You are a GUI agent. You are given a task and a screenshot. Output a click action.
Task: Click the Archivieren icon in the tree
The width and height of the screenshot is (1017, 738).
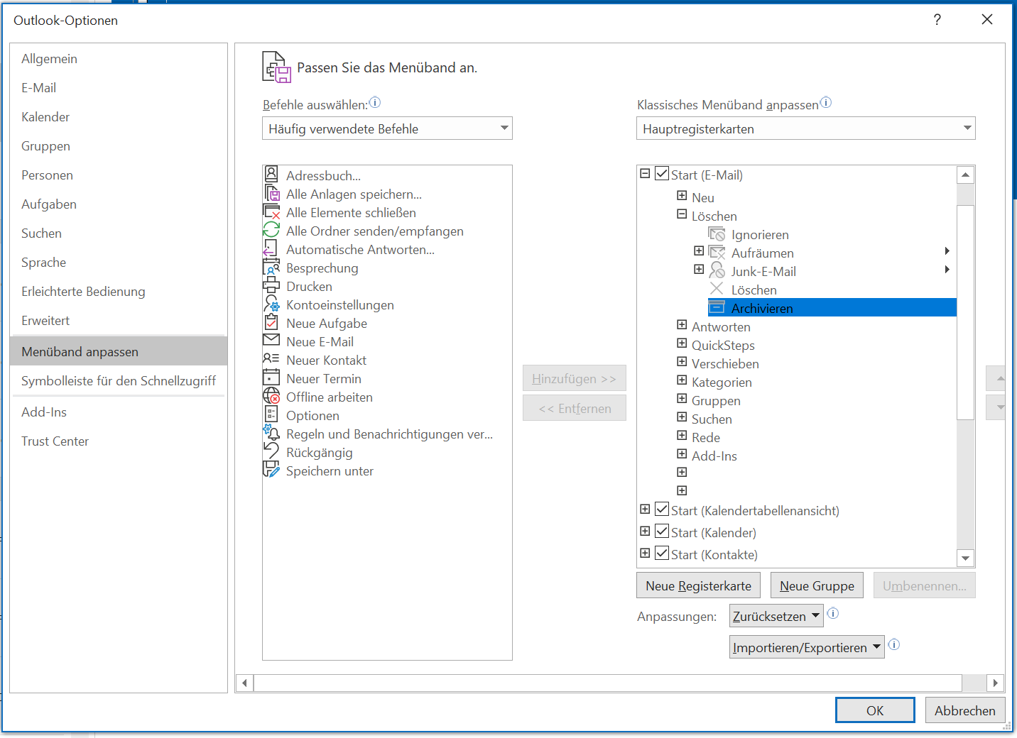[x=717, y=307]
